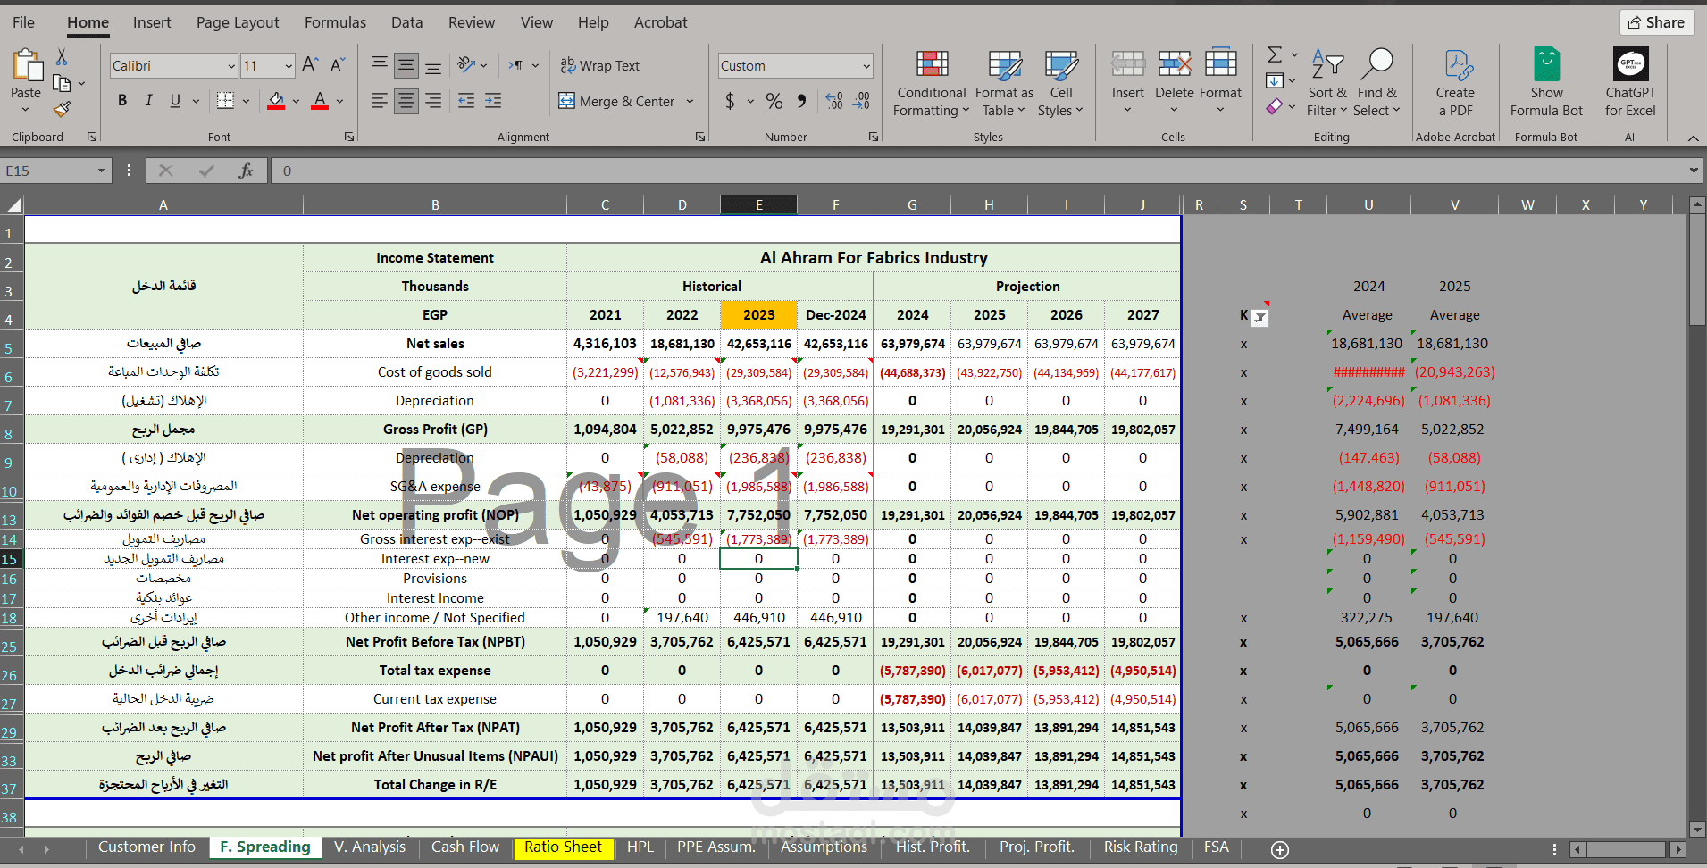This screenshot has height=868, width=1707.
Task: Open the Customer Info worksheet tab
Action: 146,847
